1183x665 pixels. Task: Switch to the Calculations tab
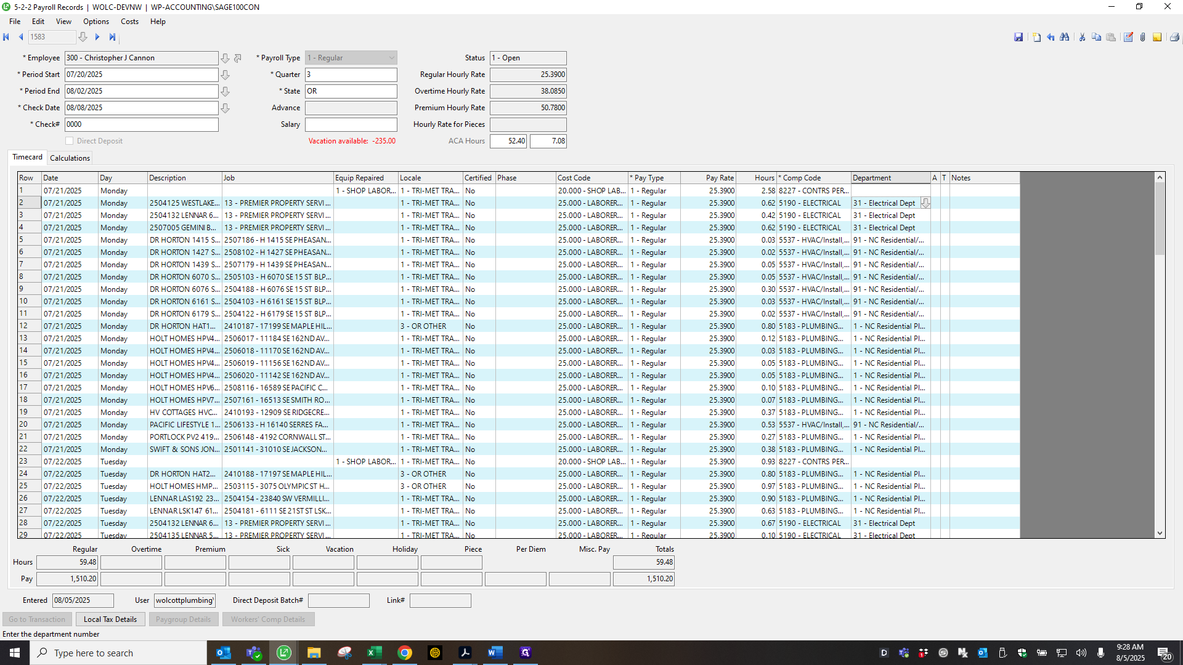click(x=70, y=158)
